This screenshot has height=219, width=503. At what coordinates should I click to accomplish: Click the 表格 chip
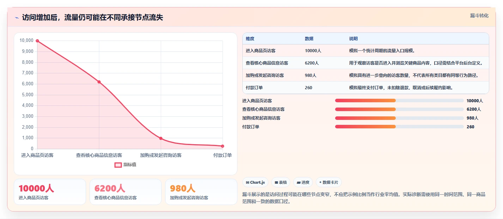point(281,182)
